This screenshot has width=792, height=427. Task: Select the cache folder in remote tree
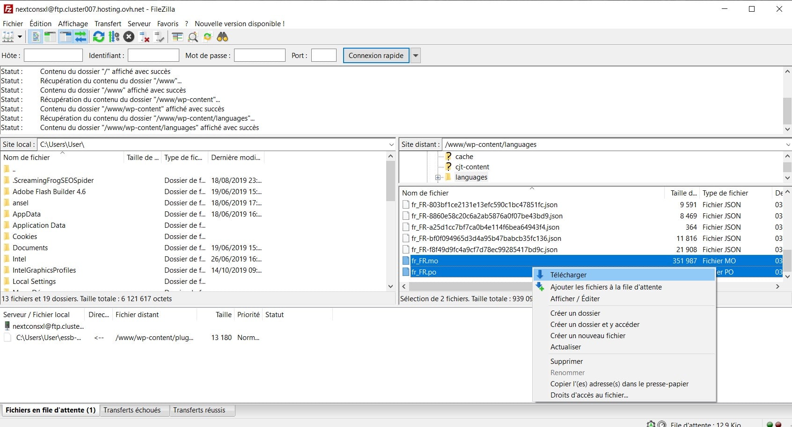464,157
